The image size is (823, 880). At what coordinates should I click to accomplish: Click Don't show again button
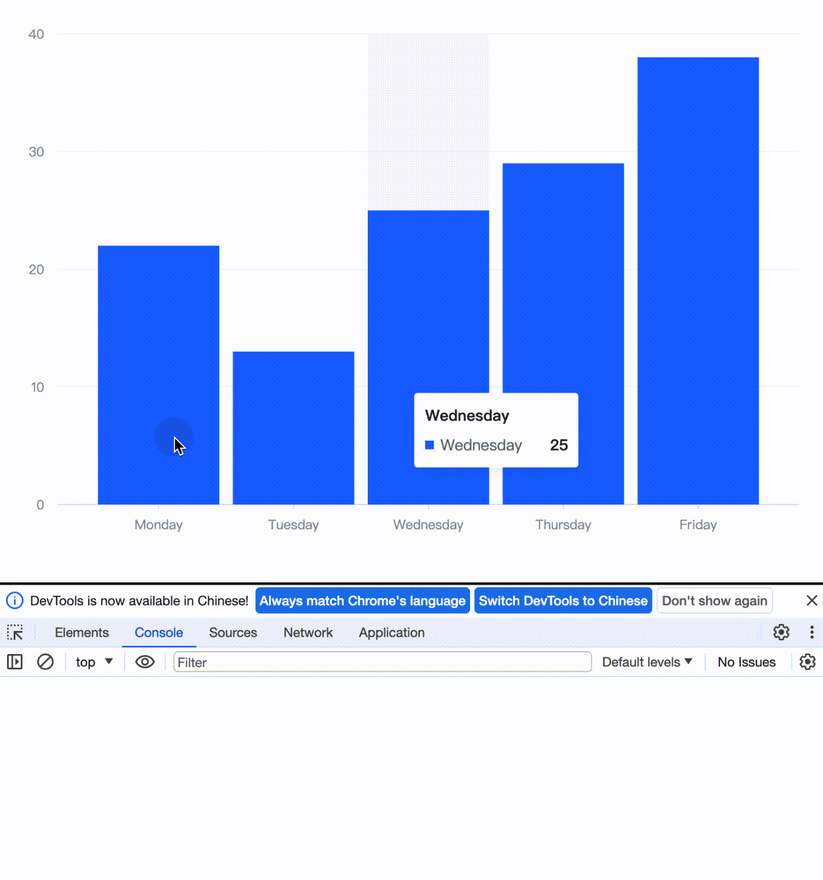(x=714, y=600)
